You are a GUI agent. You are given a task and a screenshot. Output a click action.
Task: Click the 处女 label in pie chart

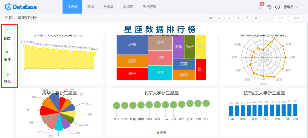click(x=88, y=104)
